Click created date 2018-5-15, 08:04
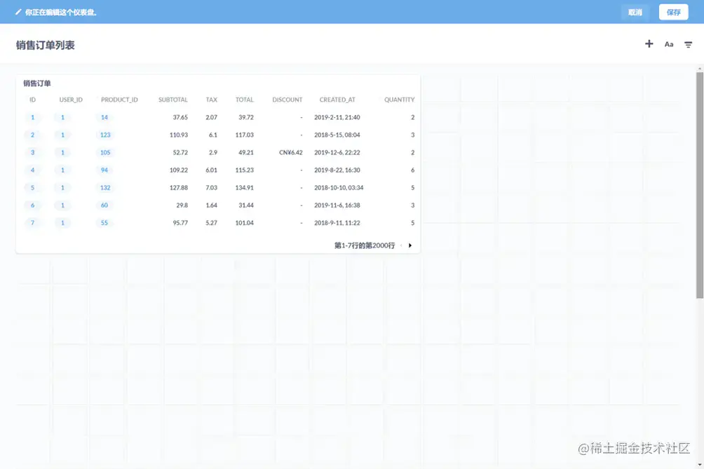 tap(337, 135)
